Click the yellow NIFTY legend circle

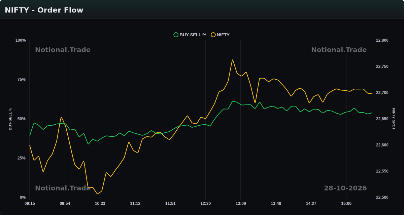213,35
